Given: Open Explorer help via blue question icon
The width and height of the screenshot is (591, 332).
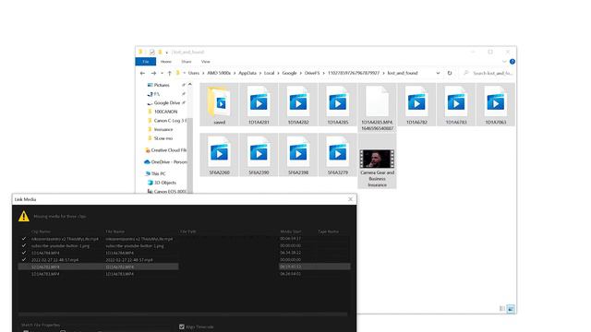Looking at the screenshot, I should click(513, 62).
